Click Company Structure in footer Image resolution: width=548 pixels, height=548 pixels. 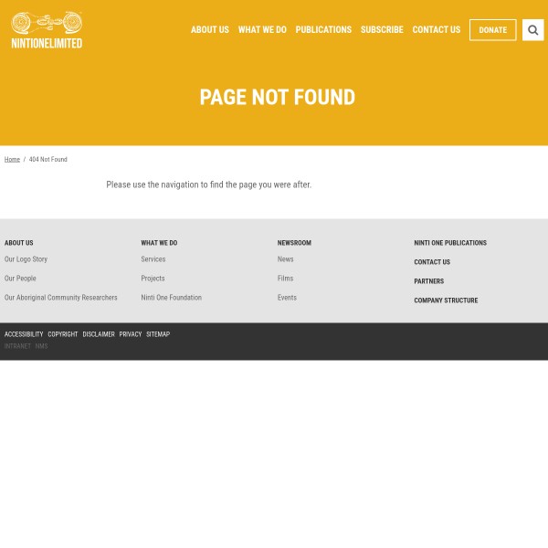[x=445, y=300]
